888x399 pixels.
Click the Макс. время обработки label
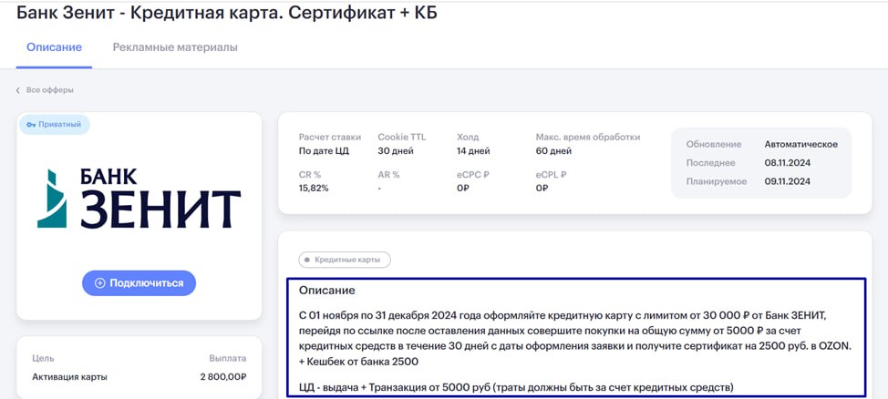588,137
